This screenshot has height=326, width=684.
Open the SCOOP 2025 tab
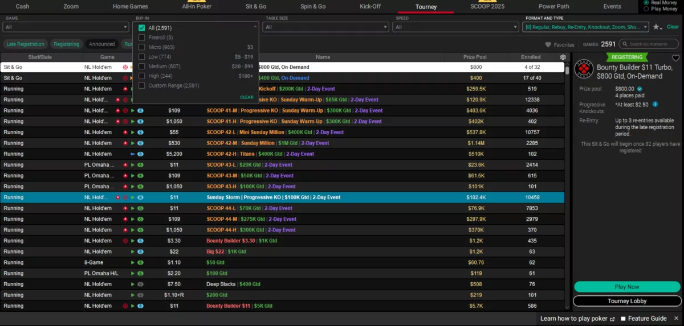point(488,7)
